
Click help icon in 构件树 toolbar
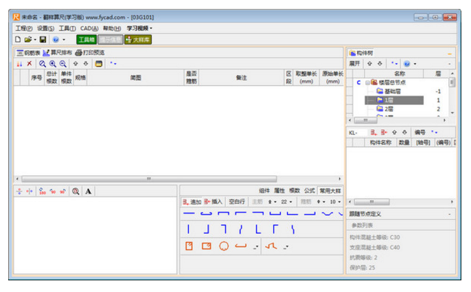coord(406,64)
